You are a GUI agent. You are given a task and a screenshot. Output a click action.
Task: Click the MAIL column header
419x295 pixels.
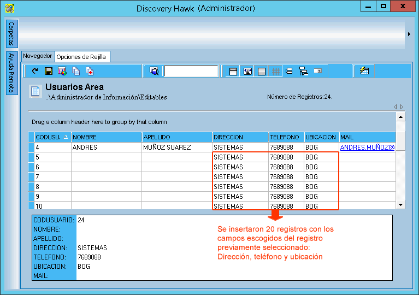click(368, 137)
